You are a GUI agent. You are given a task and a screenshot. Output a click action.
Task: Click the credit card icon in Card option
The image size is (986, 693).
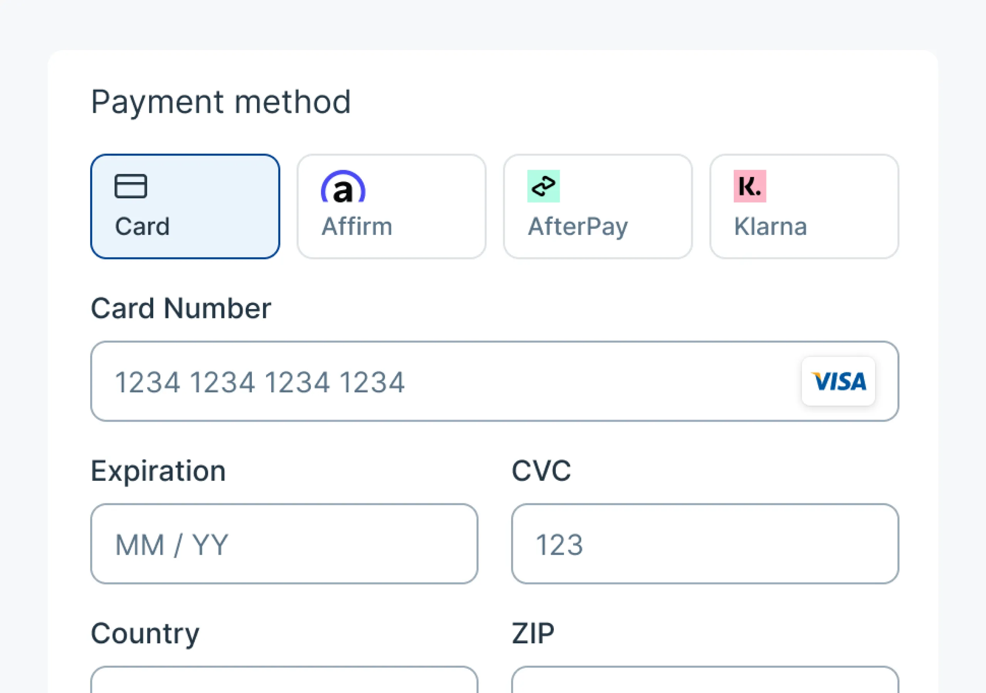click(x=131, y=186)
